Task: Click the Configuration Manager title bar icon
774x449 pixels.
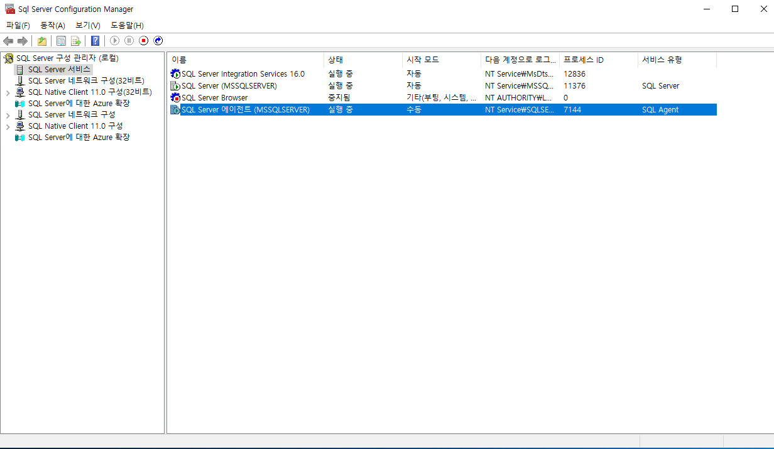Action: tap(10, 9)
